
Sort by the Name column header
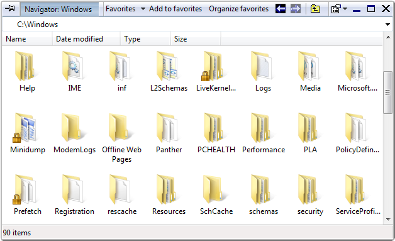tap(27, 39)
